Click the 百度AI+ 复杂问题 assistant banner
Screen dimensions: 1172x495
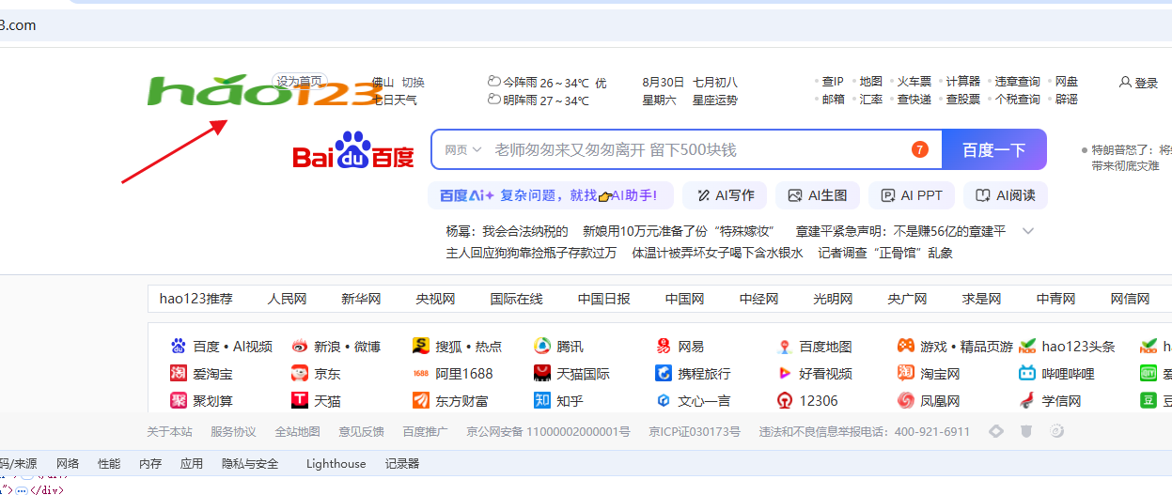coord(551,195)
